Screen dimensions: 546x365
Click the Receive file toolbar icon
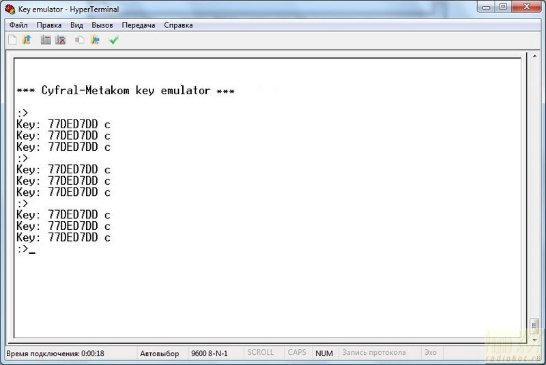click(x=96, y=40)
